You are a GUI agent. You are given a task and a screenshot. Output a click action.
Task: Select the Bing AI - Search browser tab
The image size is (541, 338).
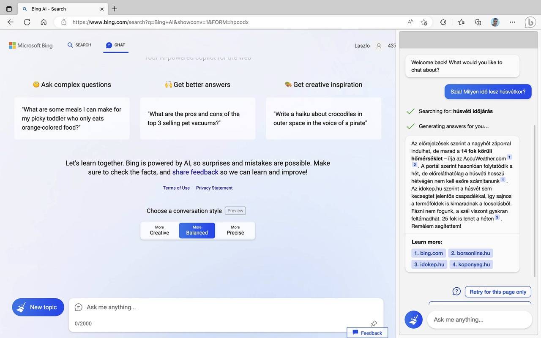click(x=63, y=9)
